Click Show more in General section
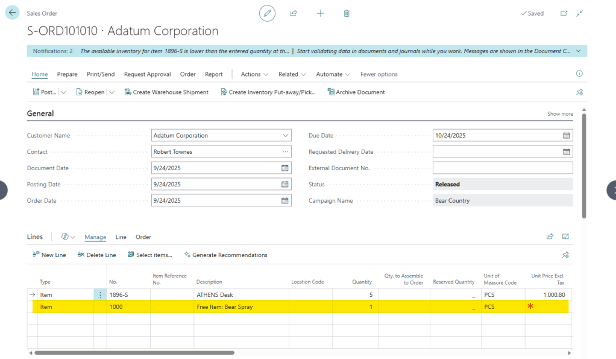Screen dimensions: 616x359 pos(559,114)
